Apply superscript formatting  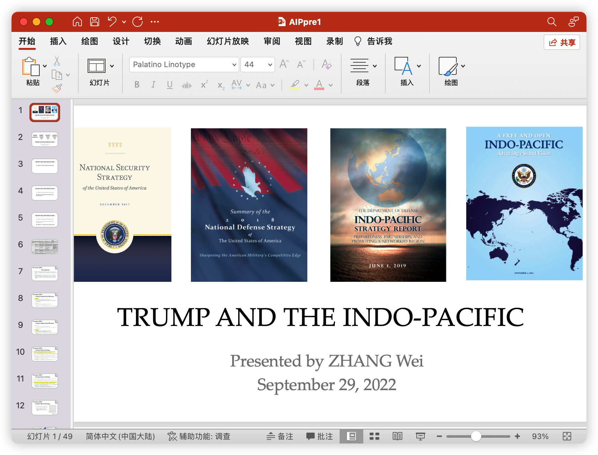pyautogui.click(x=204, y=85)
